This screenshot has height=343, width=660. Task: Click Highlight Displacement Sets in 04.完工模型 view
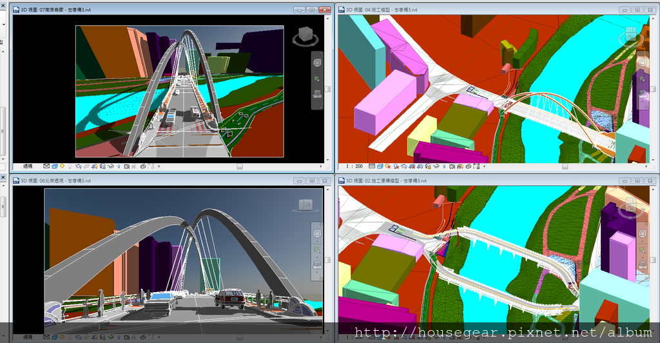coord(469,166)
